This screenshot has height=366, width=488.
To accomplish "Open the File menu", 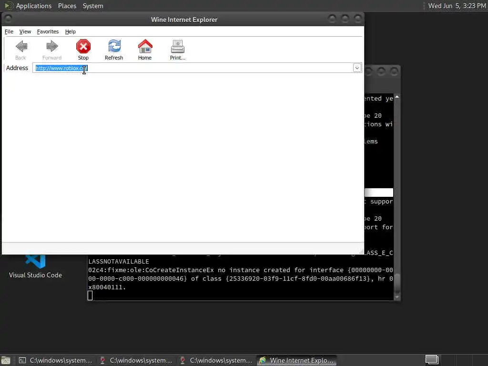I will [x=9, y=31].
